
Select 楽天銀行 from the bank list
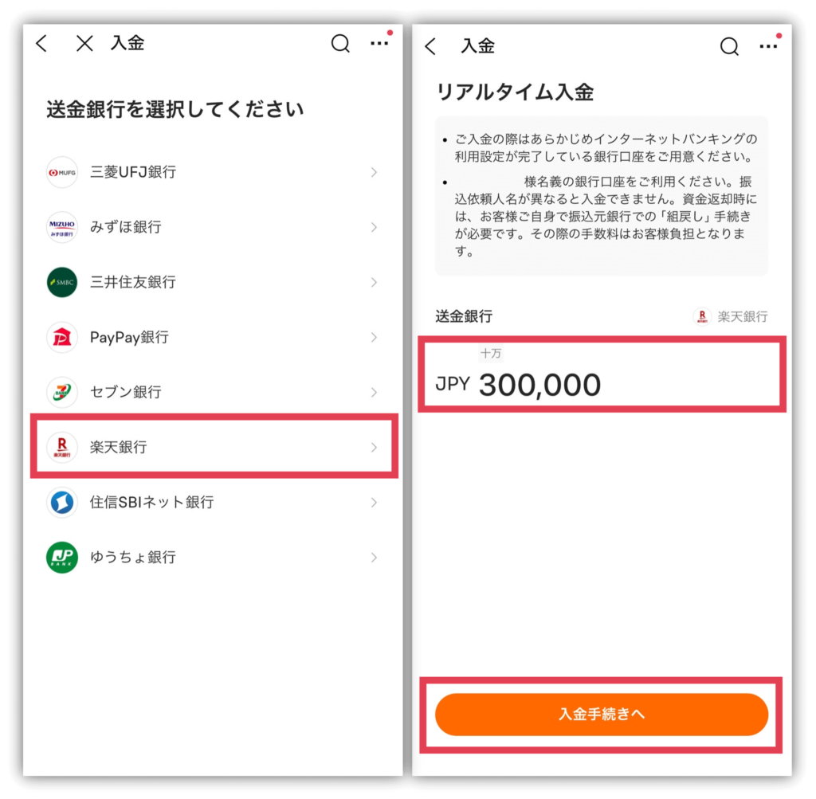click(214, 447)
